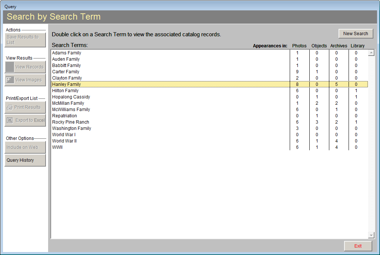Choose the World War II search term
This screenshot has height=255, width=380.
click(64, 141)
